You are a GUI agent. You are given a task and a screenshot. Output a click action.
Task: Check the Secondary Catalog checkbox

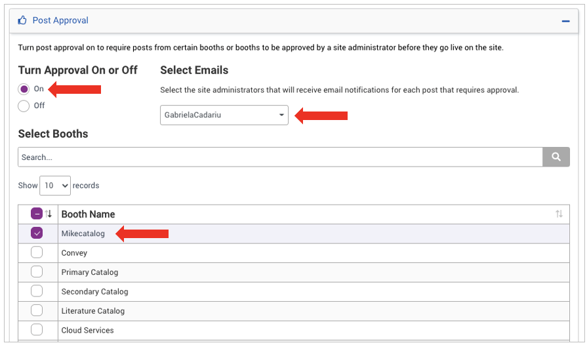coord(37,291)
